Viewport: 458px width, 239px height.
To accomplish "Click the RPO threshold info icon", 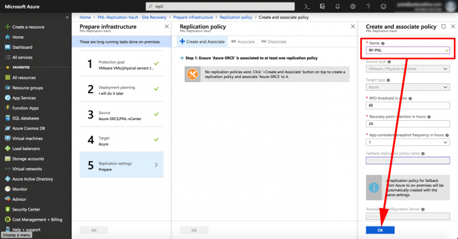I will click(410, 99).
